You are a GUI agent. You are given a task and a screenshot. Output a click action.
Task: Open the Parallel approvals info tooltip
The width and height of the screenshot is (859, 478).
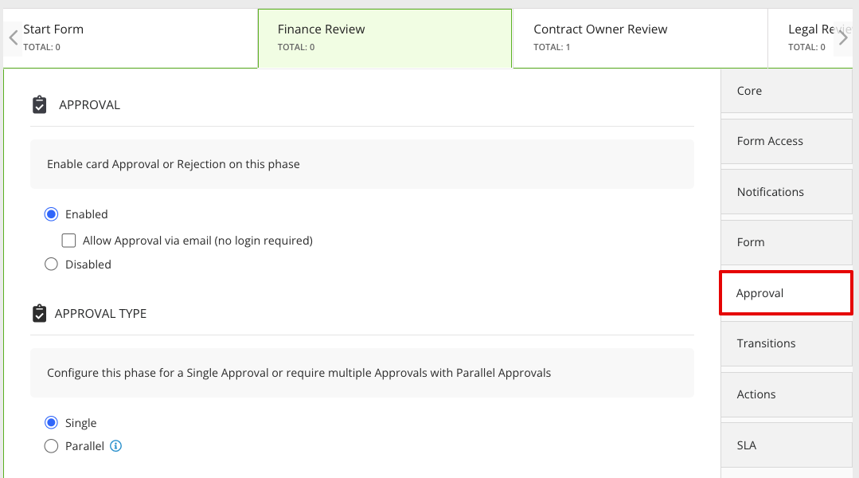click(115, 445)
